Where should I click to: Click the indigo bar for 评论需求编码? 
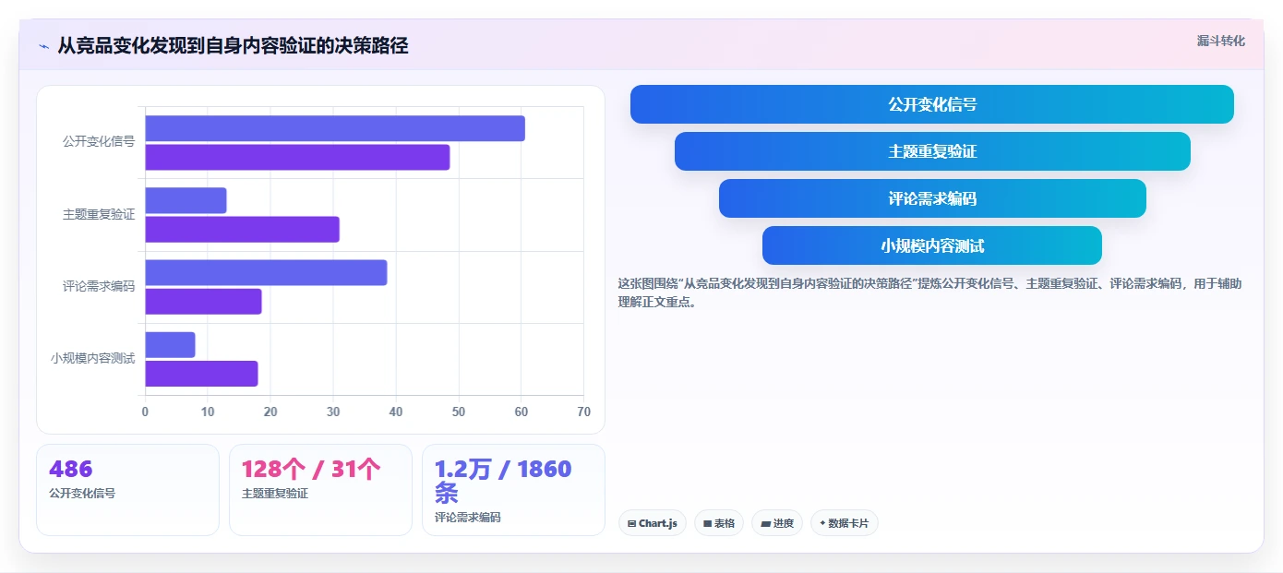266,272
